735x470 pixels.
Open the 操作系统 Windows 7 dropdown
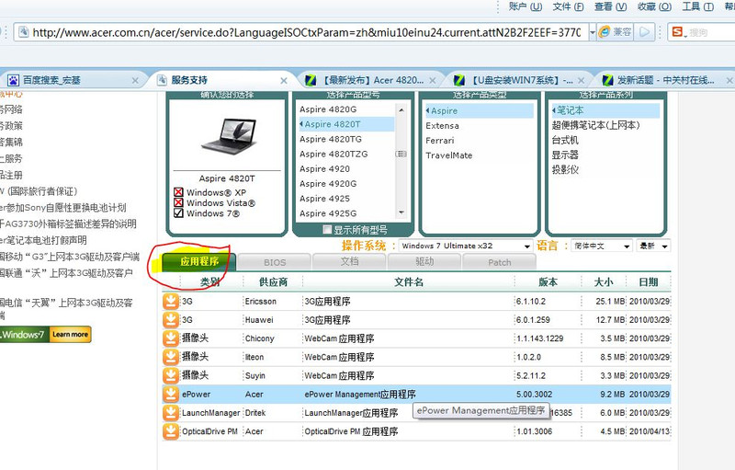pos(526,246)
